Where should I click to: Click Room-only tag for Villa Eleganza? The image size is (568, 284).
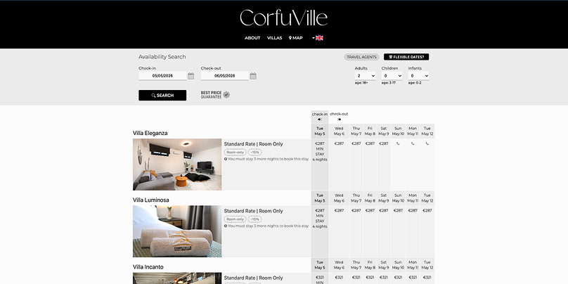(x=235, y=153)
